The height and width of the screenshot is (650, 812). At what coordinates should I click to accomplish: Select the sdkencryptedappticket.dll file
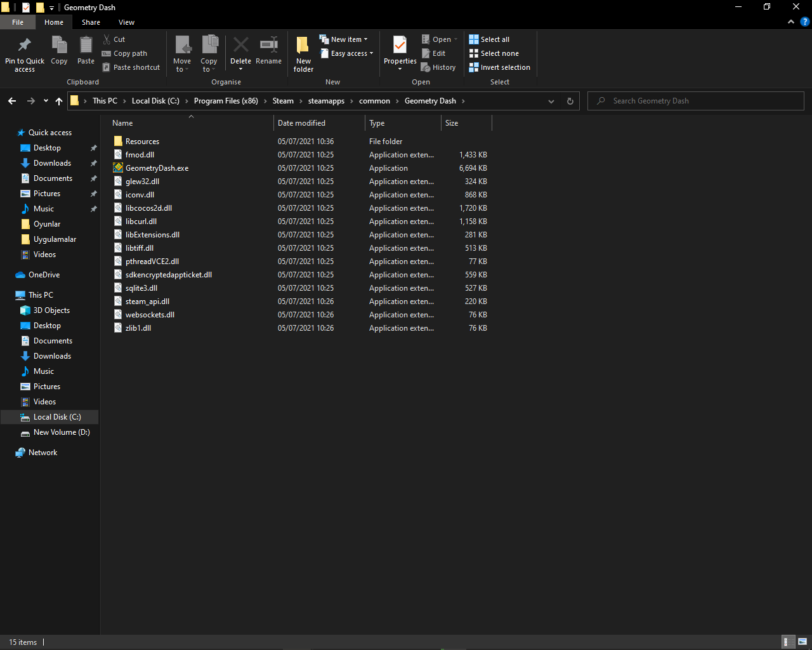click(x=169, y=275)
